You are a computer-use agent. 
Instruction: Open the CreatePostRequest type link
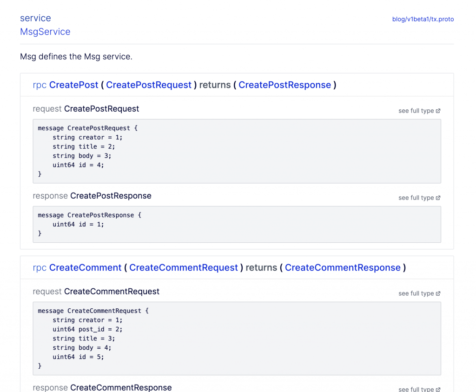point(149,85)
